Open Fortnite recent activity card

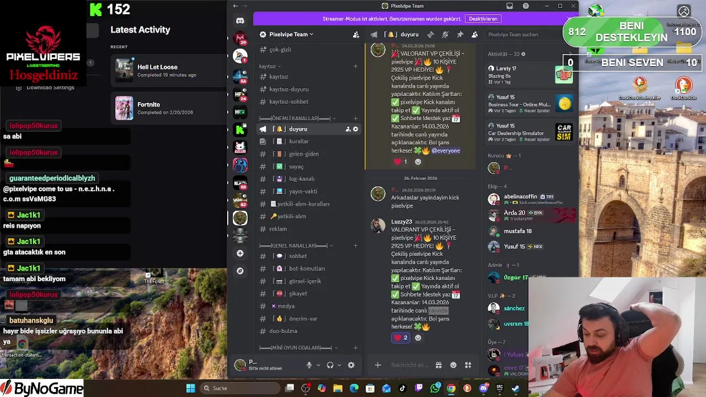[x=169, y=108]
